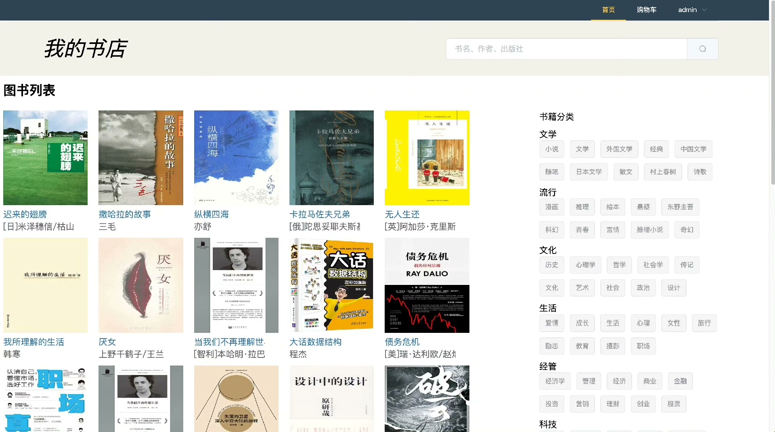Pick the 旅行 category tag

click(x=704, y=323)
